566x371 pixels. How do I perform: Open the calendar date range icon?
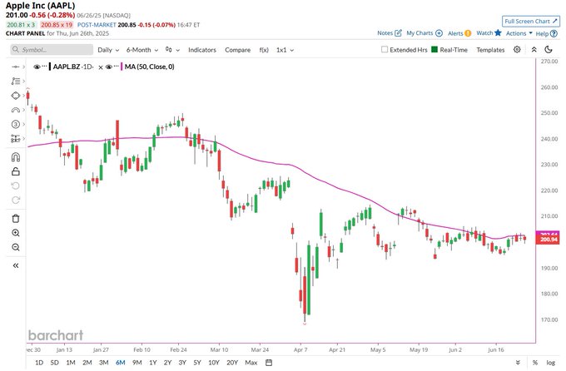pyautogui.click(x=270, y=363)
